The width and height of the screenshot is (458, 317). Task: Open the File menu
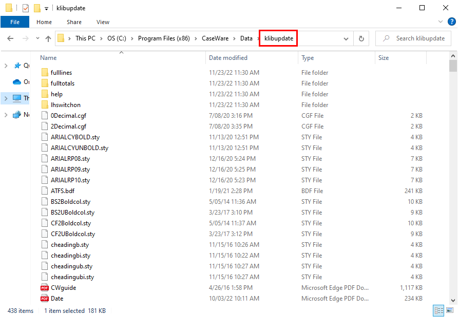15,22
